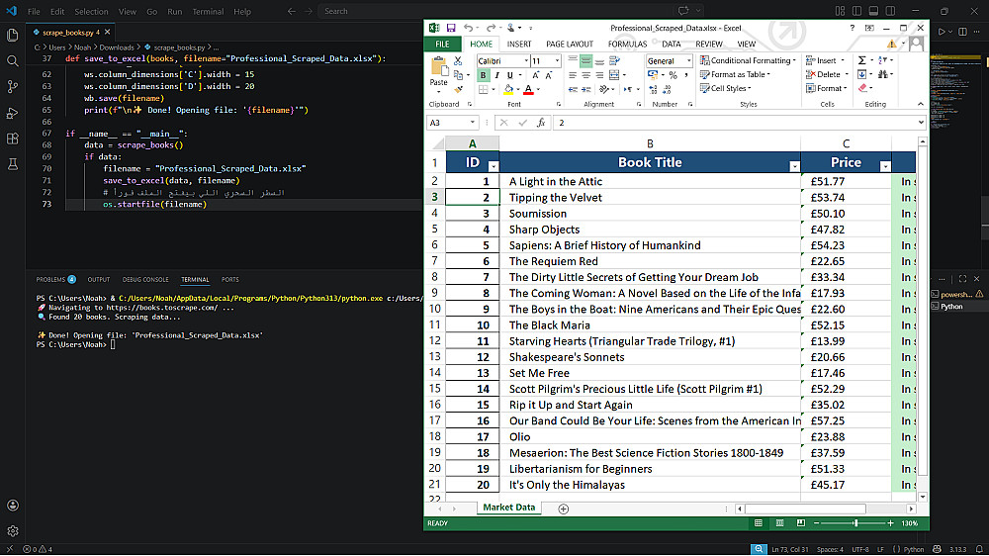Image resolution: width=989 pixels, height=556 pixels.
Task: Open the Source Control view in VS Code
Action: click(13, 87)
